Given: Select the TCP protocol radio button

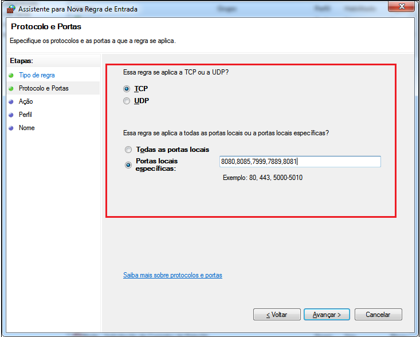Looking at the screenshot, I should pos(127,89).
